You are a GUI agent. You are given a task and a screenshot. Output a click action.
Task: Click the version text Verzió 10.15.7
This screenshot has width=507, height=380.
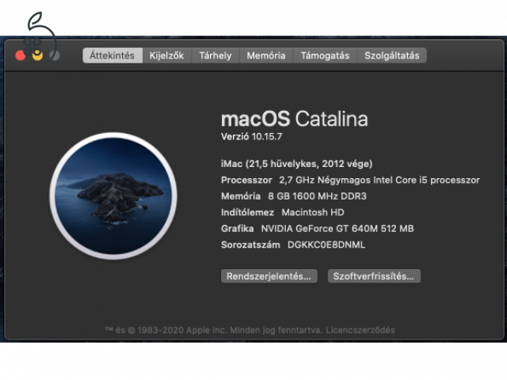point(252,137)
